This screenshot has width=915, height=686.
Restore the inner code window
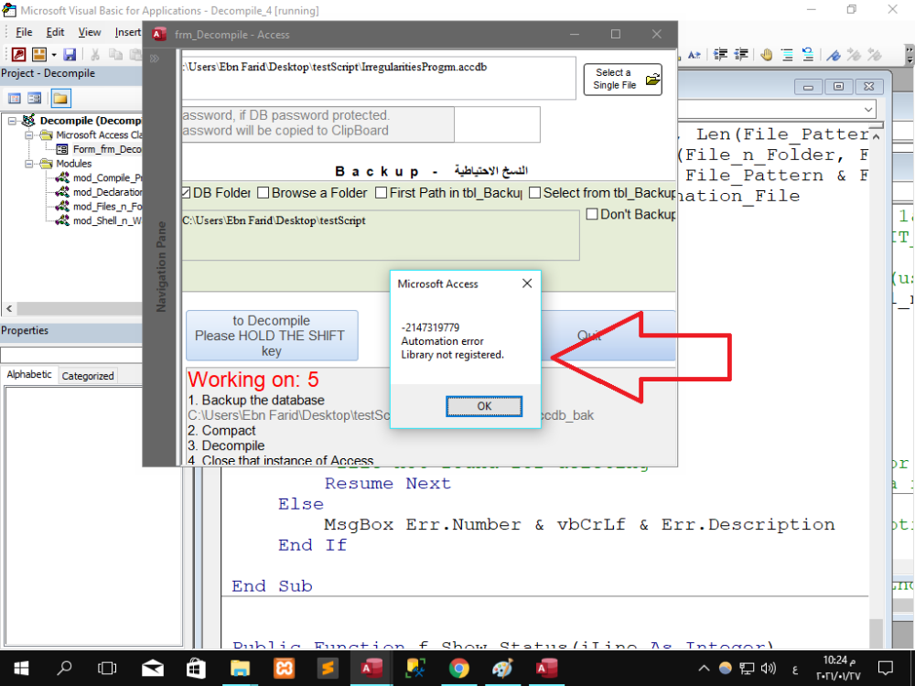(838, 87)
